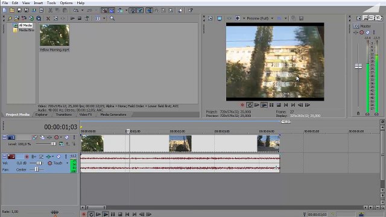Click the Import Media icon in Project Media toolbar
The height and width of the screenshot is (217, 386).
point(16,19)
